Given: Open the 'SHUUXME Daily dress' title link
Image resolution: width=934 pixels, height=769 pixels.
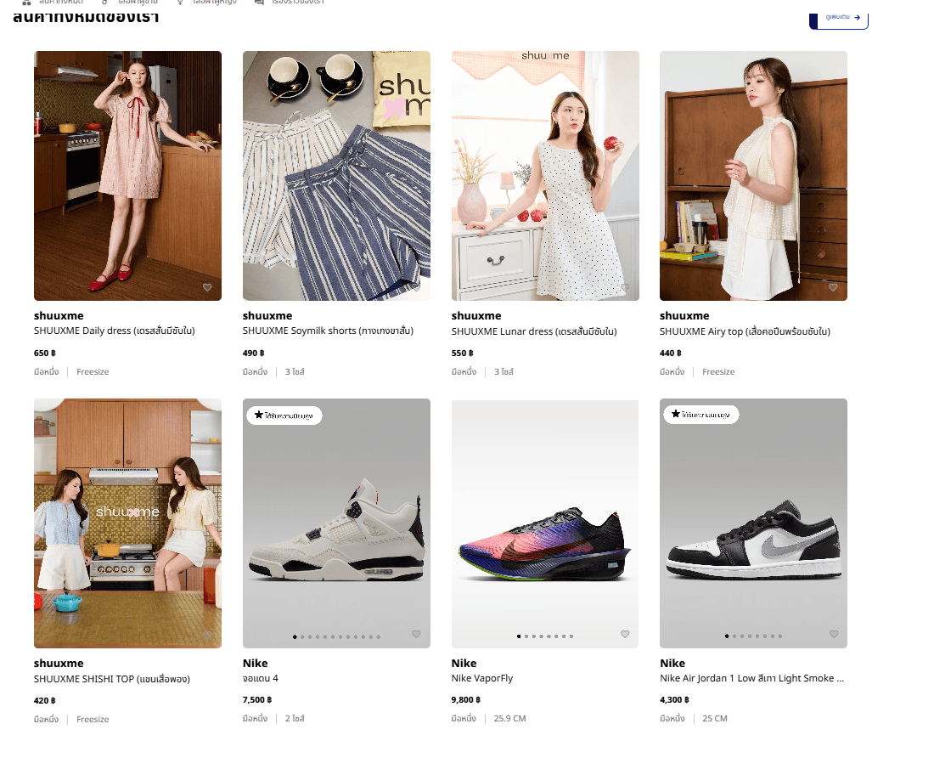Looking at the screenshot, I should [115, 331].
